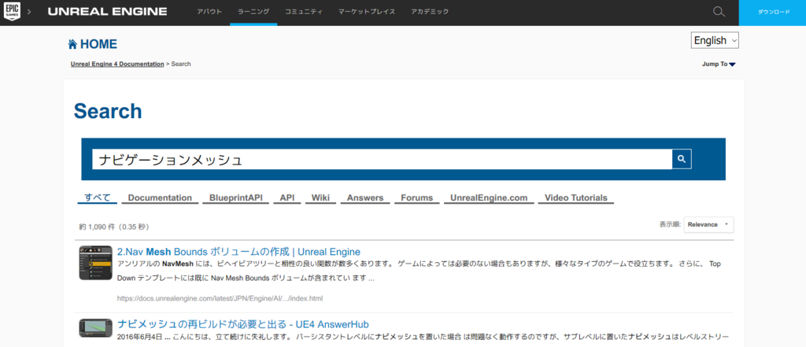Switch to the Answers tab
Image resolution: width=806 pixels, height=347 pixels.
(x=365, y=198)
